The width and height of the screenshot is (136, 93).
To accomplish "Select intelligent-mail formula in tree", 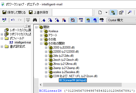I will [x=23, y=42].
